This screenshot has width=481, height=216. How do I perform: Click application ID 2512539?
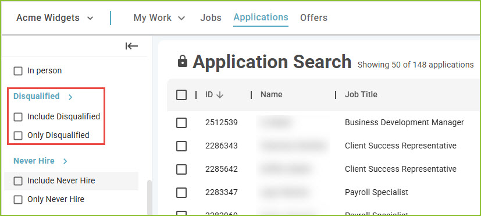coord(222,123)
